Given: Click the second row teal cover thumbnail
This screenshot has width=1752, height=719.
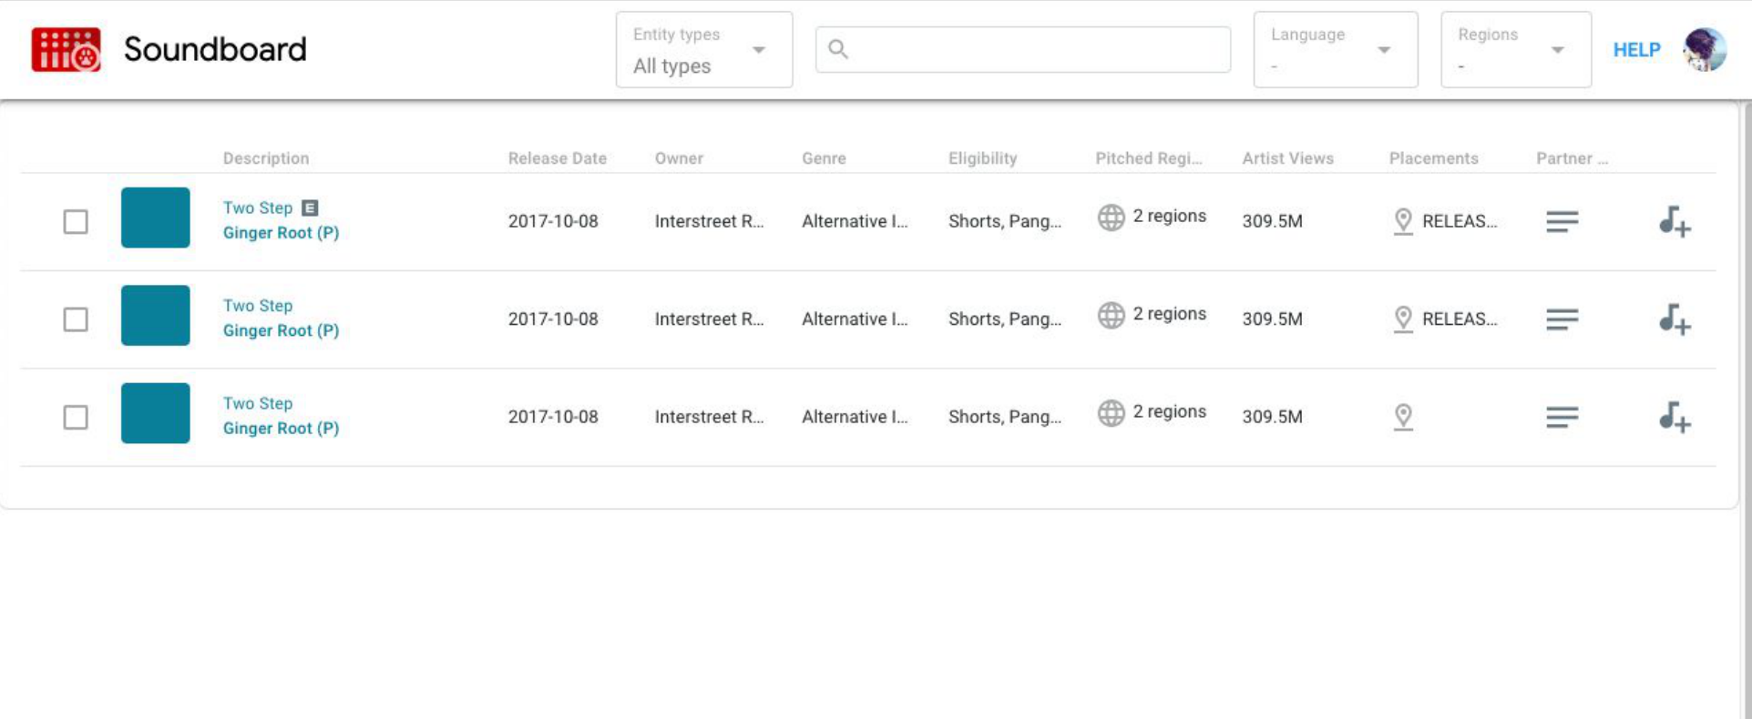Looking at the screenshot, I should [156, 316].
